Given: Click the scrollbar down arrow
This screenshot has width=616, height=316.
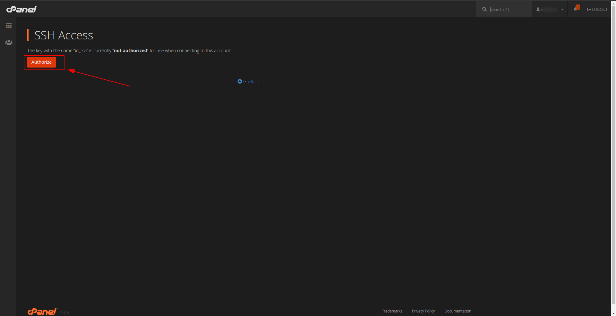Looking at the screenshot, I should [613, 313].
